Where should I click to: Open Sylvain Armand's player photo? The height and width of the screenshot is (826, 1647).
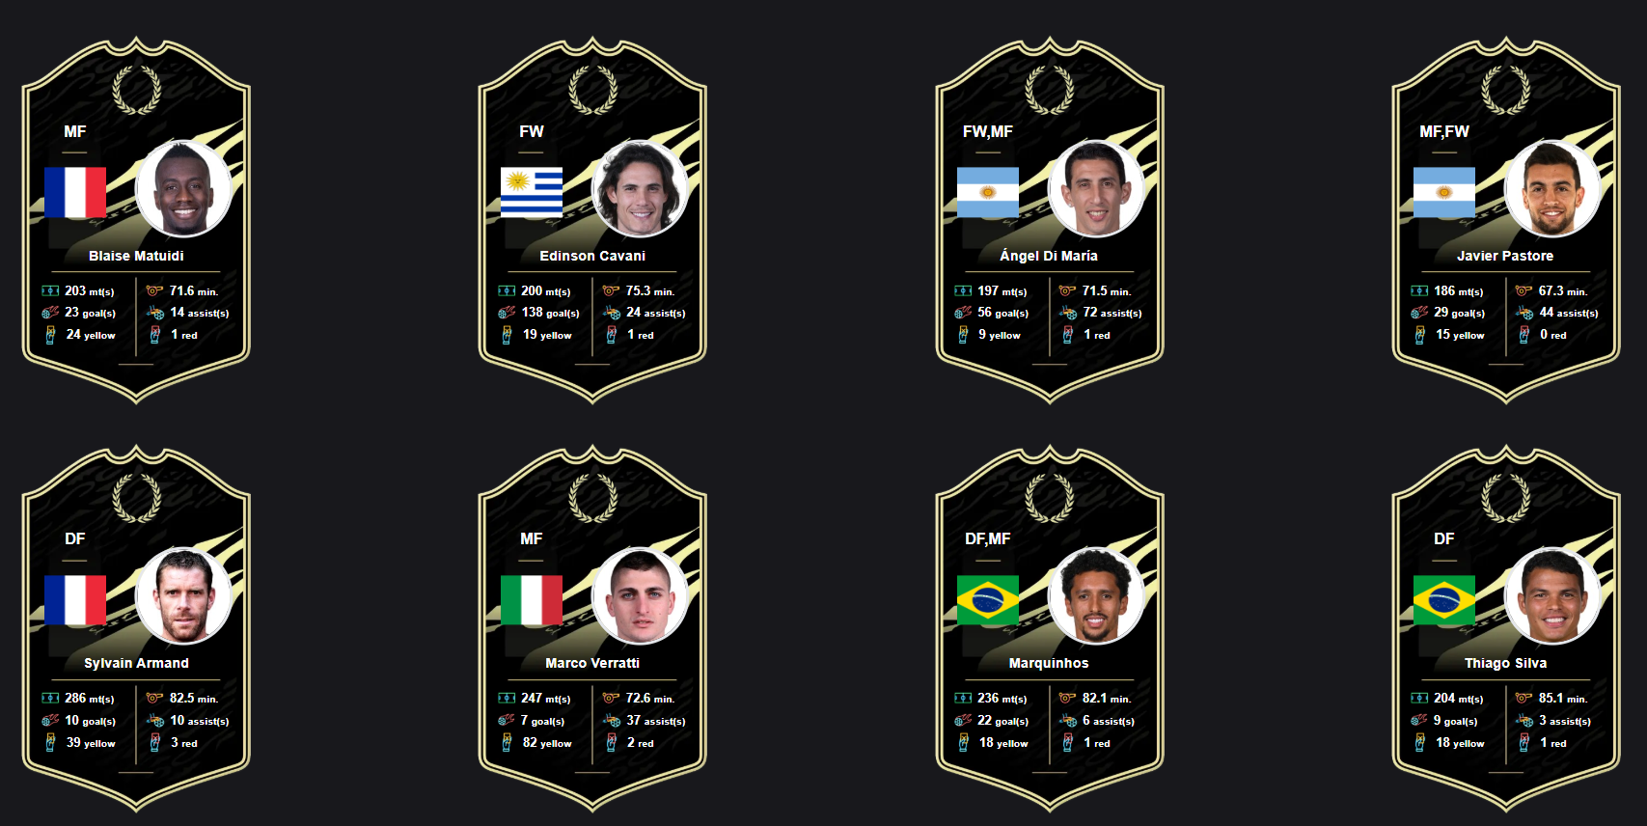[183, 596]
